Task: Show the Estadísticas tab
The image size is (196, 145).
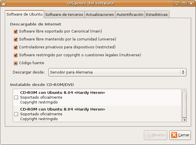Action: click(x=157, y=14)
